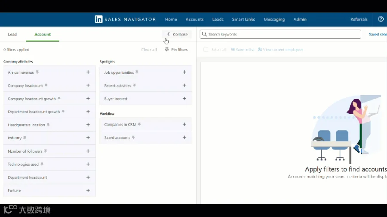Open the Home menu

(171, 19)
